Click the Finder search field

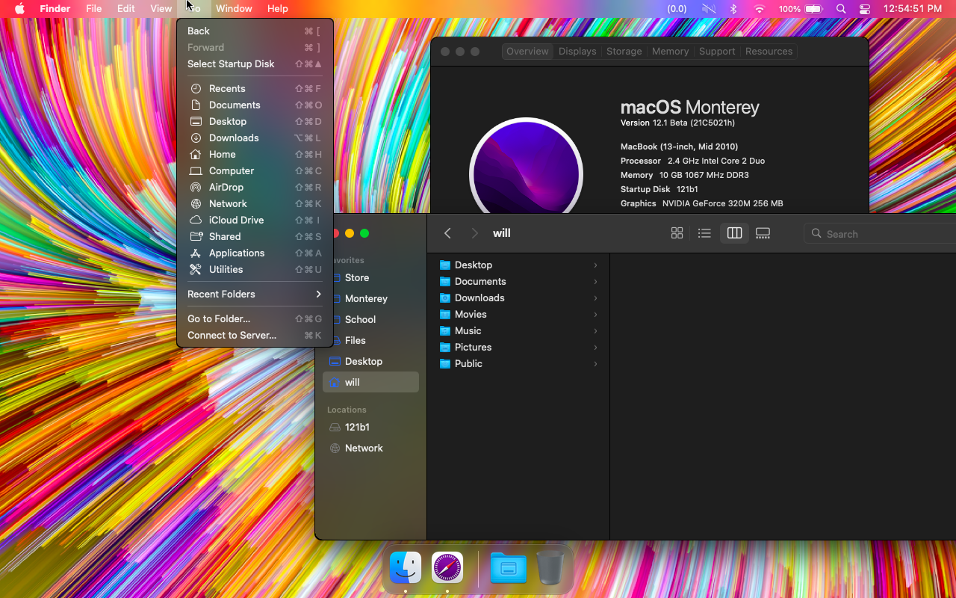click(881, 234)
